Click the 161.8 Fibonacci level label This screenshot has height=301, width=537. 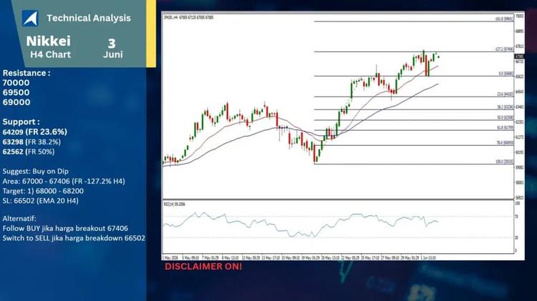point(504,19)
